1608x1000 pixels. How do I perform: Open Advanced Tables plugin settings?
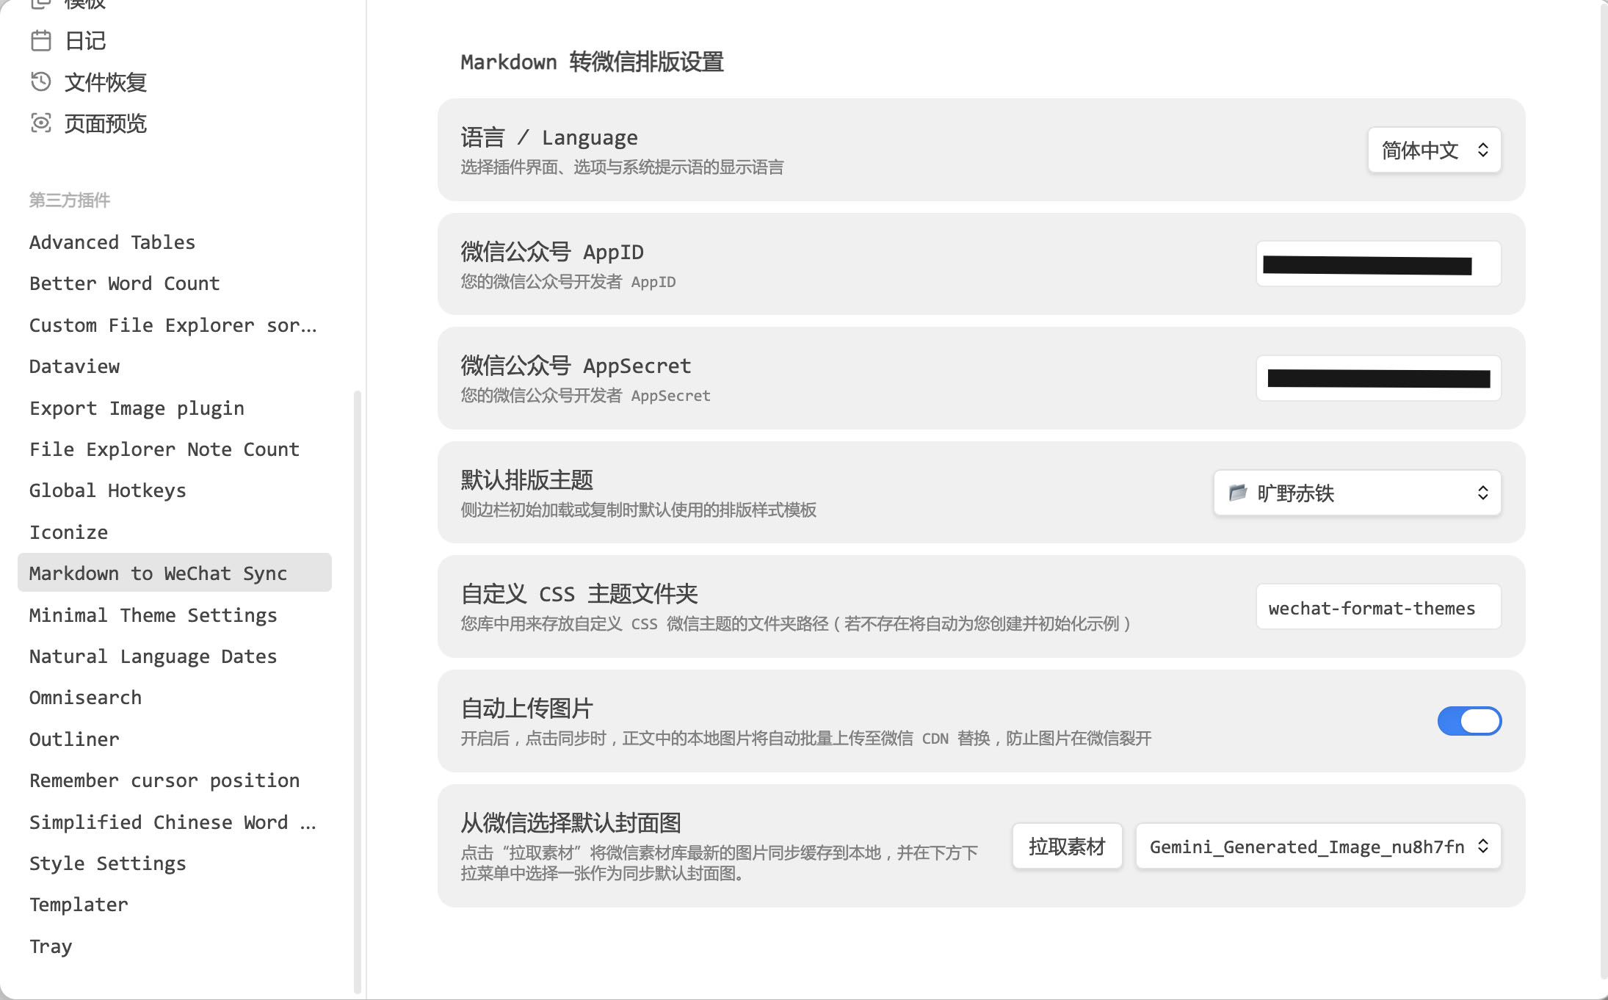pos(175,242)
